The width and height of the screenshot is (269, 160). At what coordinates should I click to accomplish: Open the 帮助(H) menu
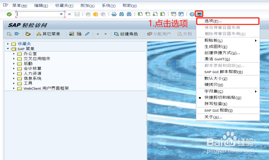pyautogui.click(x=129, y=6)
